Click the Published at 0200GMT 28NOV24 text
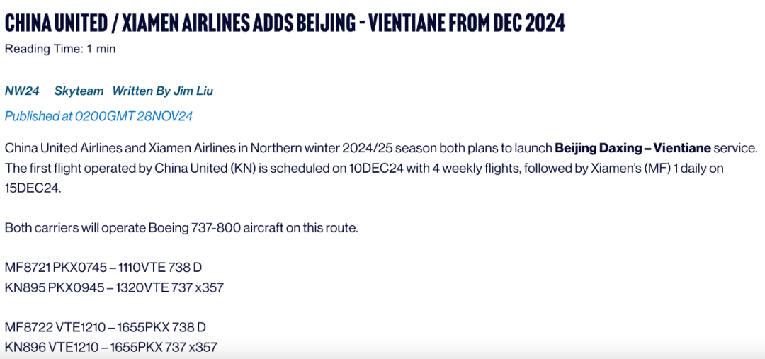765x359 pixels. (98, 116)
